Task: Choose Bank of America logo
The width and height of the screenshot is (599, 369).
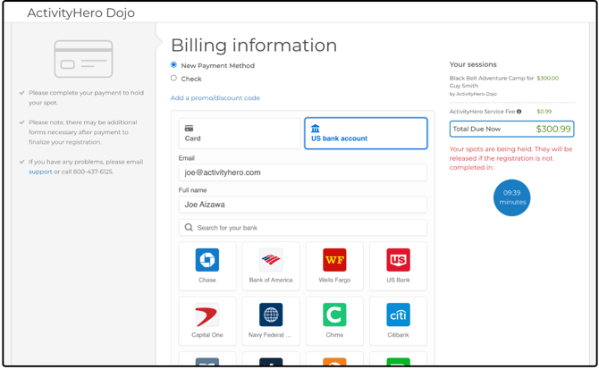Action: click(271, 260)
